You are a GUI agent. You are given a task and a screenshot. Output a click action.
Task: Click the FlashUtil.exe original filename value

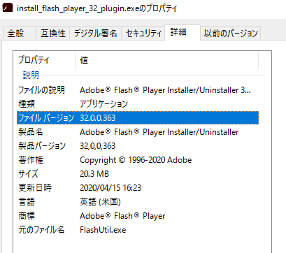pyautogui.click(x=103, y=230)
